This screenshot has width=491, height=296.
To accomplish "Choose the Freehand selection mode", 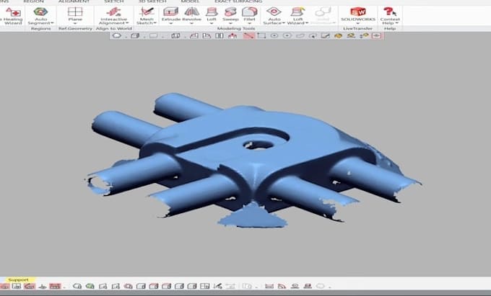I will 300,35.
